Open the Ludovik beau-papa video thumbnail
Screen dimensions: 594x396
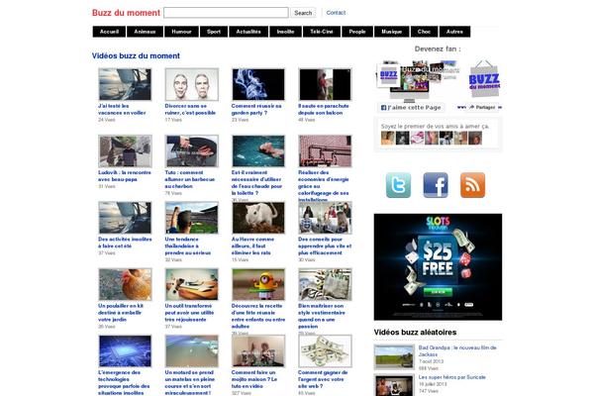[x=125, y=150]
